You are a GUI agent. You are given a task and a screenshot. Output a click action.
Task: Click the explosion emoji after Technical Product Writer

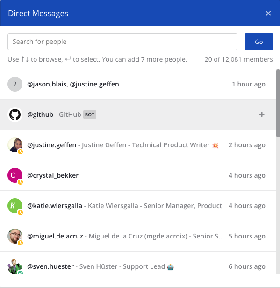tap(215, 145)
